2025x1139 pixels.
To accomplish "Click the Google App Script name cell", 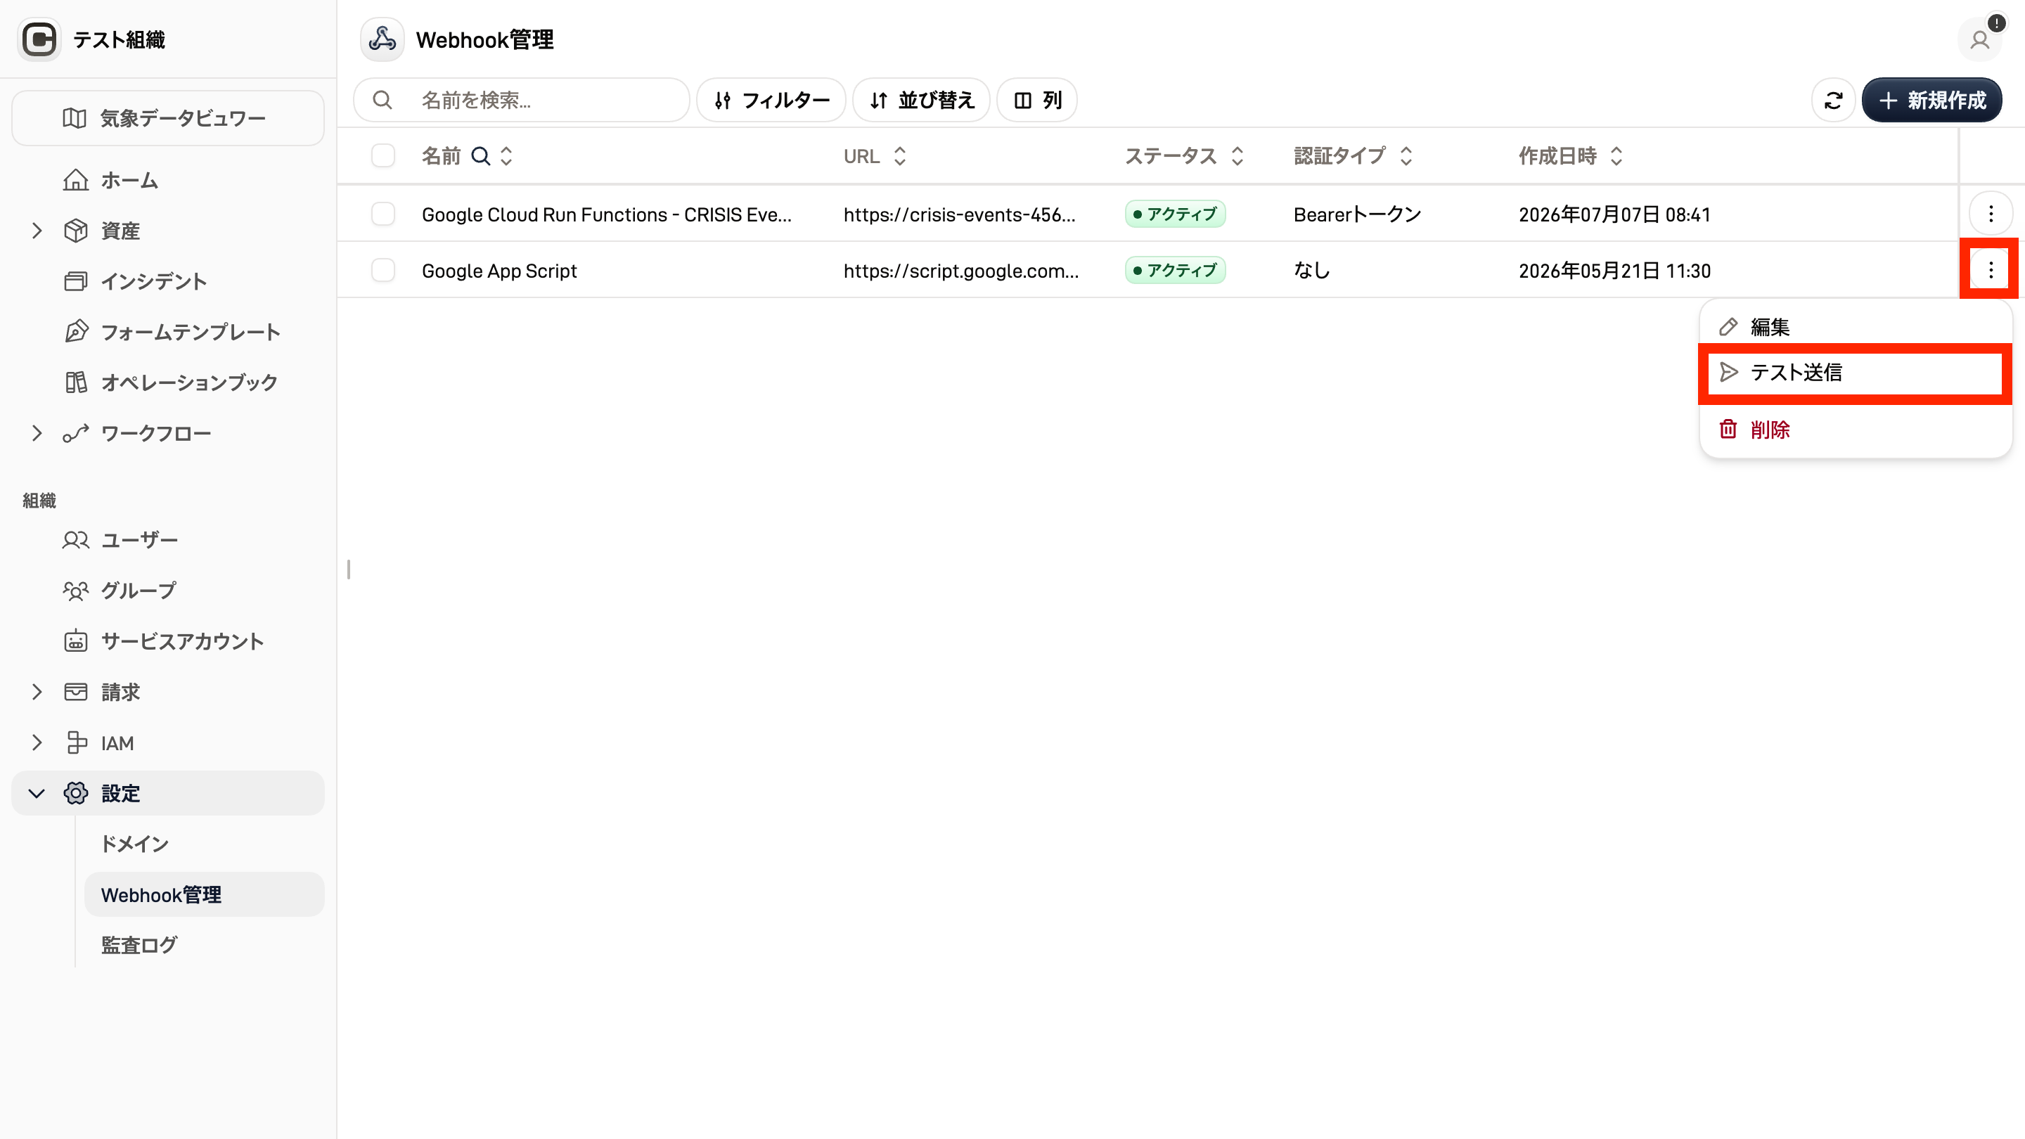I will click(x=499, y=271).
